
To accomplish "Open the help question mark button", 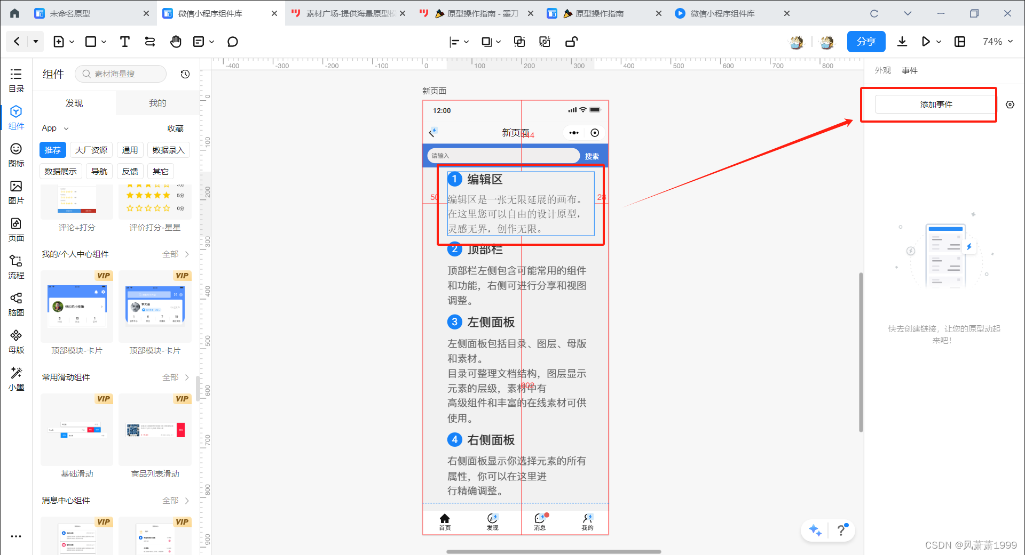I will point(842,529).
